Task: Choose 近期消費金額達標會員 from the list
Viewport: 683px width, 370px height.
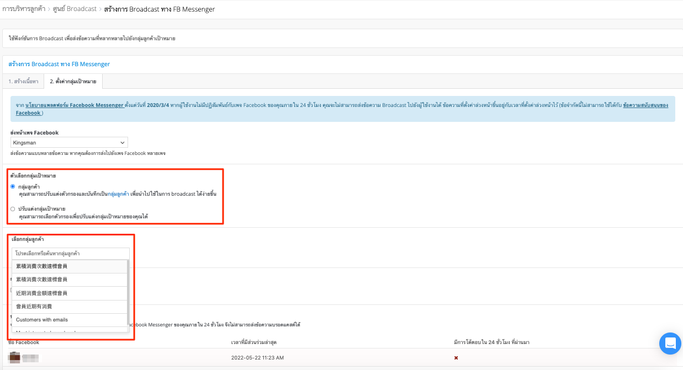Action: pos(70,293)
